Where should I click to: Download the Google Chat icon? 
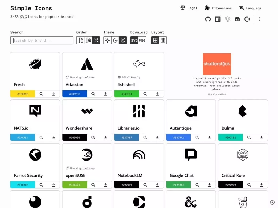pos(210,185)
